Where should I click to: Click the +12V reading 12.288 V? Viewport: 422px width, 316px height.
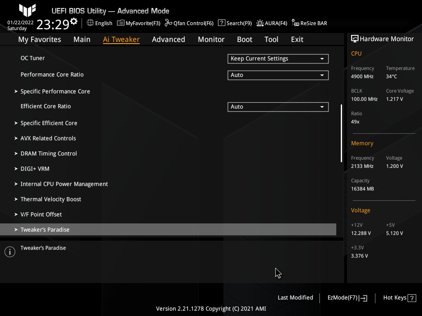pyautogui.click(x=361, y=233)
